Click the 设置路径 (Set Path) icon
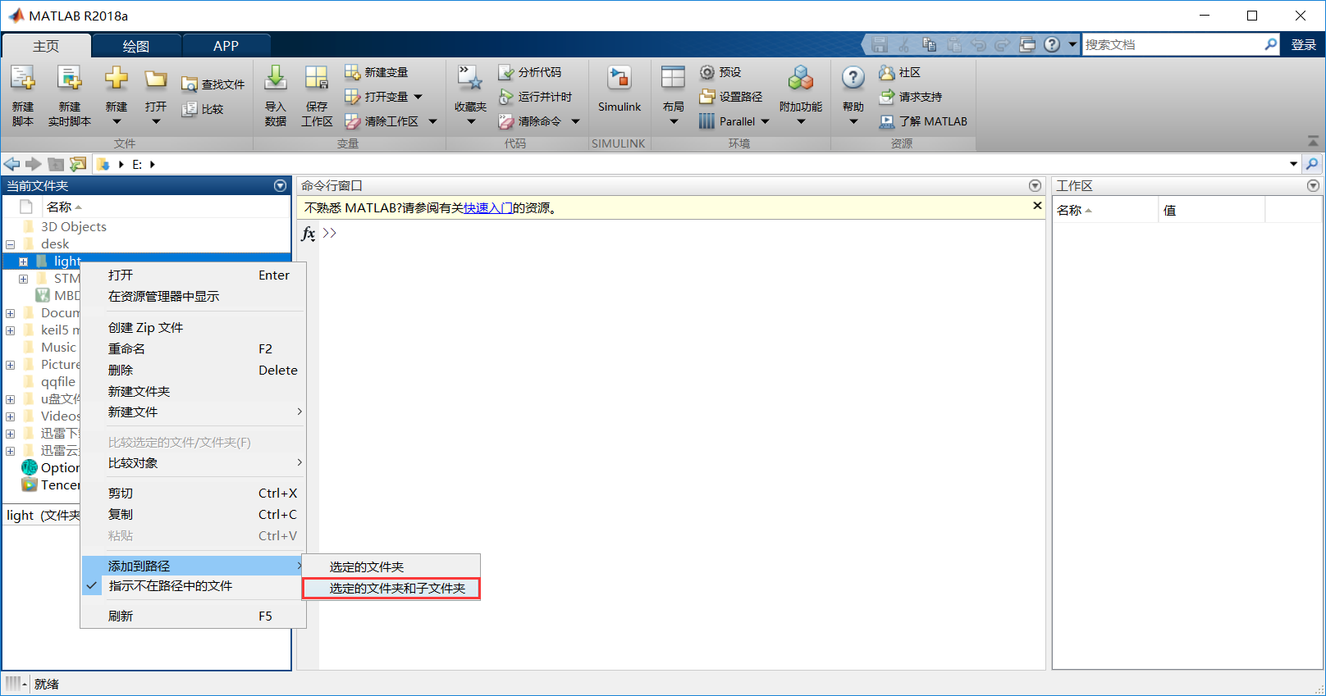This screenshot has width=1326, height=696. coord(707,97)
